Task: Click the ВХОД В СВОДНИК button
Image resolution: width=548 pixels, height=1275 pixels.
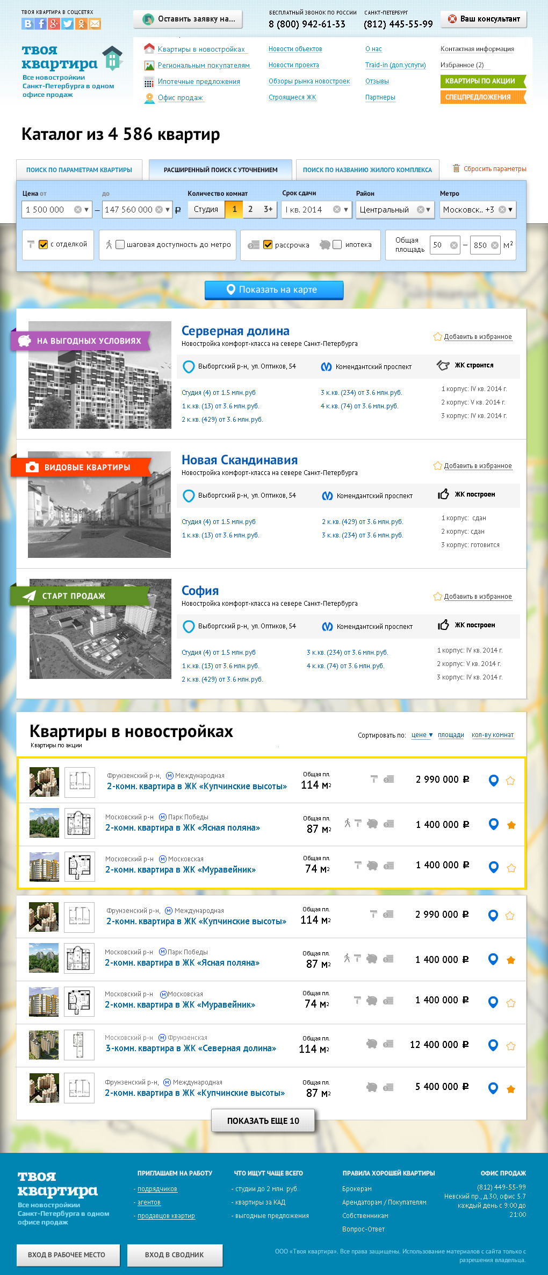Action: (175, 1255)
